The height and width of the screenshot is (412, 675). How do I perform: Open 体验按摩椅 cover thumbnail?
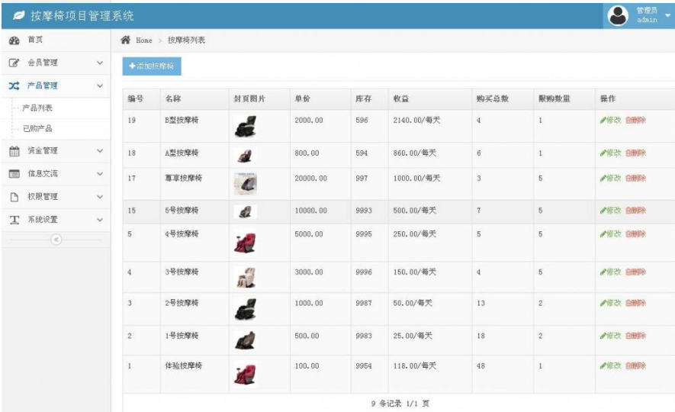[246, 374]
